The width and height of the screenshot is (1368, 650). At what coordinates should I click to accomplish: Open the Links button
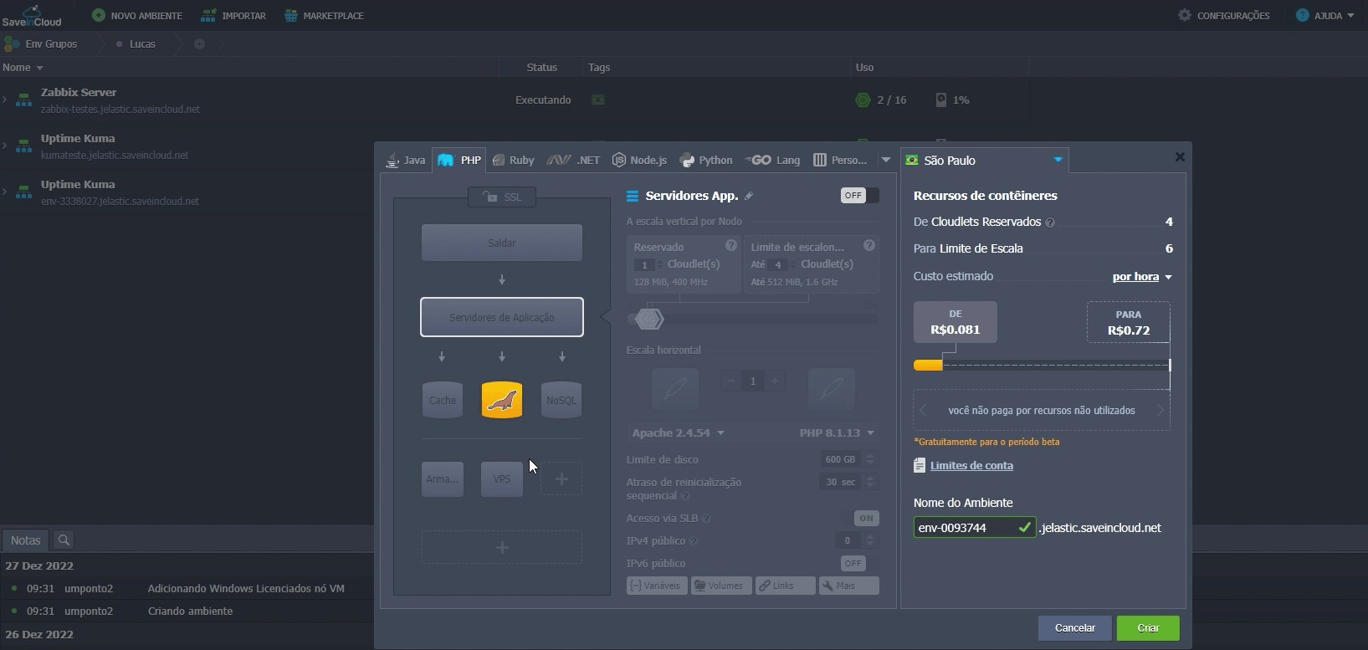tap(785, 586)
